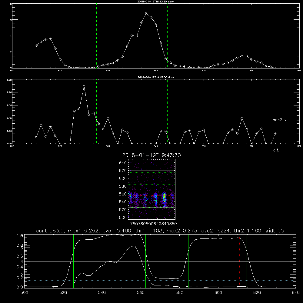Select the "pos2 x" annotation label
This screenshot has height=303, width=303.
point(279,120)
